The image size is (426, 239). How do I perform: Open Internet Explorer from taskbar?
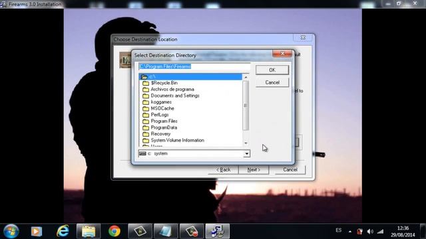[x=63, y=232]
